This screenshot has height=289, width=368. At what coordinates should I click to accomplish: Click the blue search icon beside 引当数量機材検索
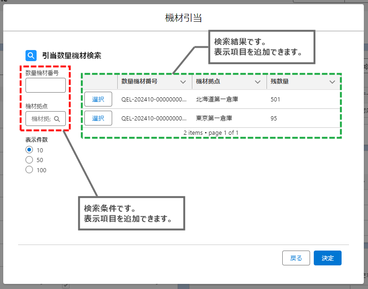31,56
